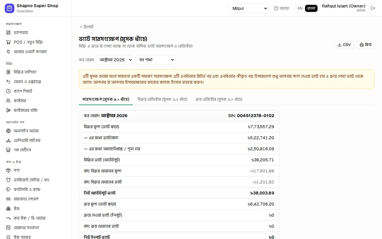This screenshot has width=382, height=239.
Task: Click the storefront icon for শপ সেটিংস
Action: (x=8, y=150)
